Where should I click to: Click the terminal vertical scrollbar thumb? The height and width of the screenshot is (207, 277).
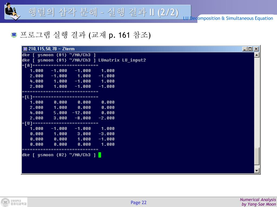[x=257, y=156]
